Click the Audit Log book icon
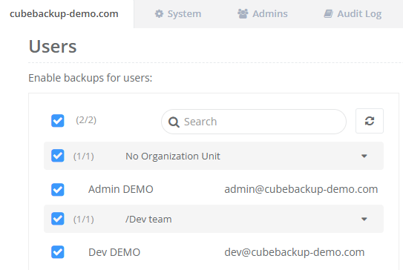Viewport: 403px width, 270px height. (328, 13)
